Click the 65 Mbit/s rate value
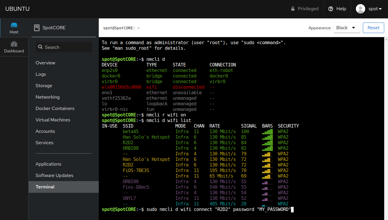The height and width of the screenshot is (220, 388). (221, 176)
